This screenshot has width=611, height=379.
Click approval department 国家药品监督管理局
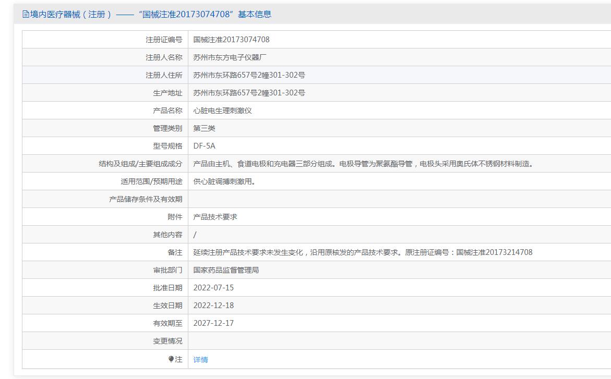point(226,270)
